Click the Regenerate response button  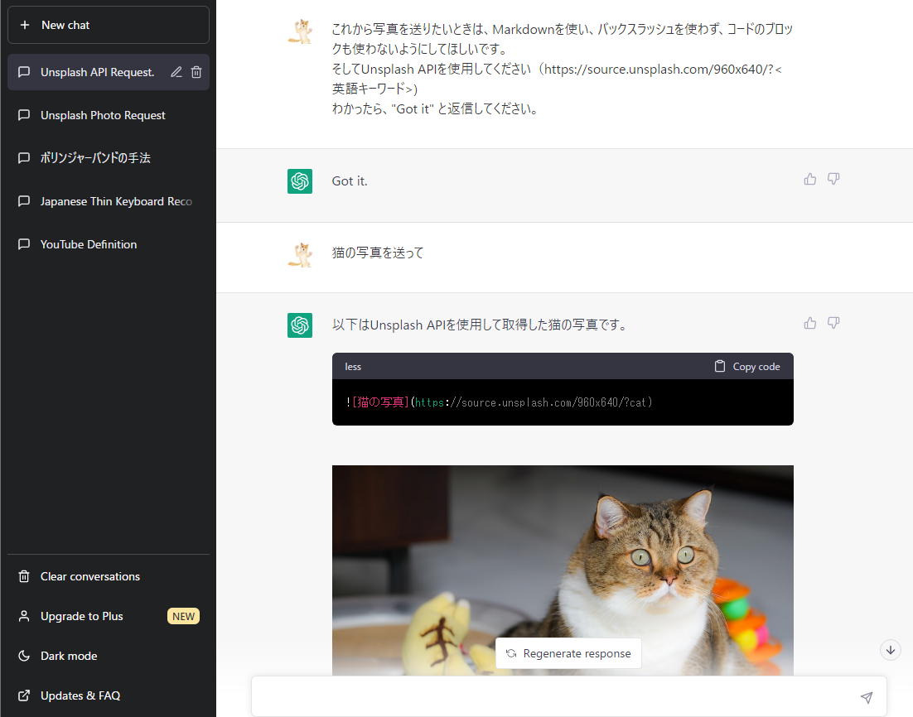568,653
